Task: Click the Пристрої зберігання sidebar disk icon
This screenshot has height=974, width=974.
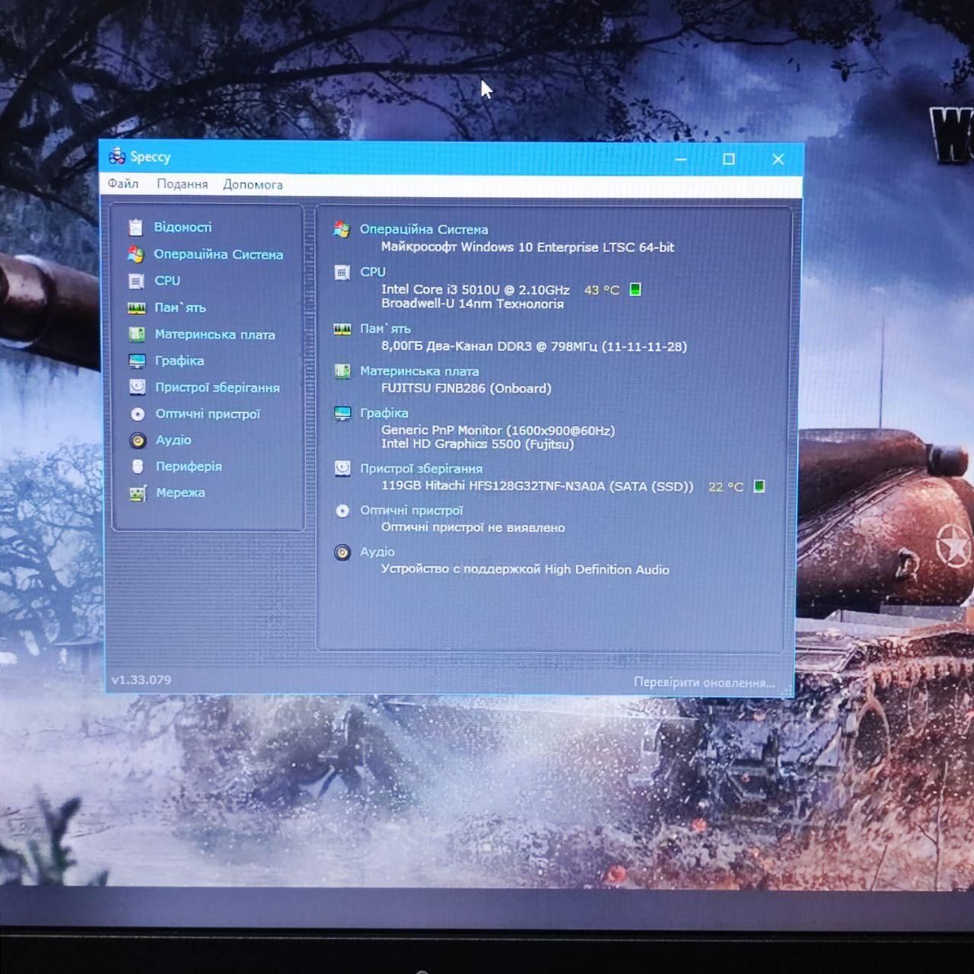Action: [x=137, y=387]
